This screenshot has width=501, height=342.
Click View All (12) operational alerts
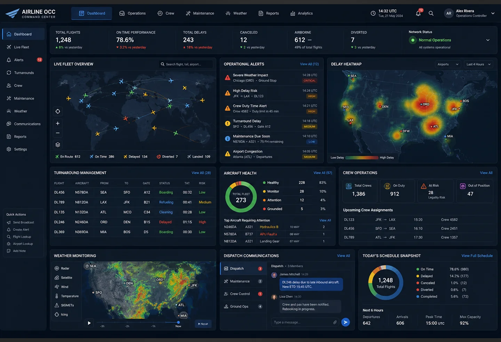coord(309,64)
